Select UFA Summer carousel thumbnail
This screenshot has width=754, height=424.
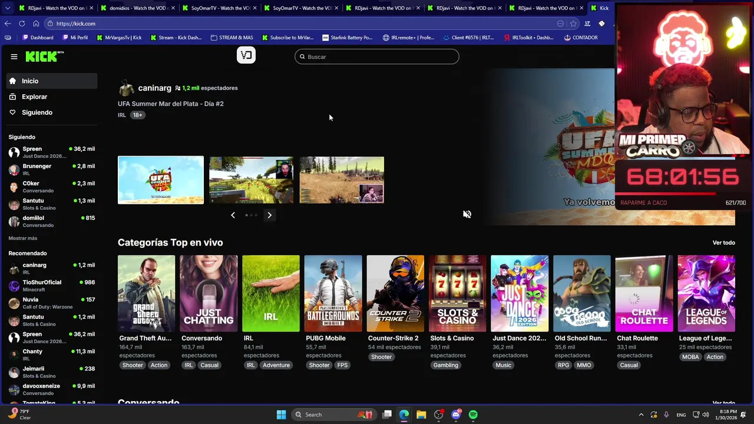(161, 180)
